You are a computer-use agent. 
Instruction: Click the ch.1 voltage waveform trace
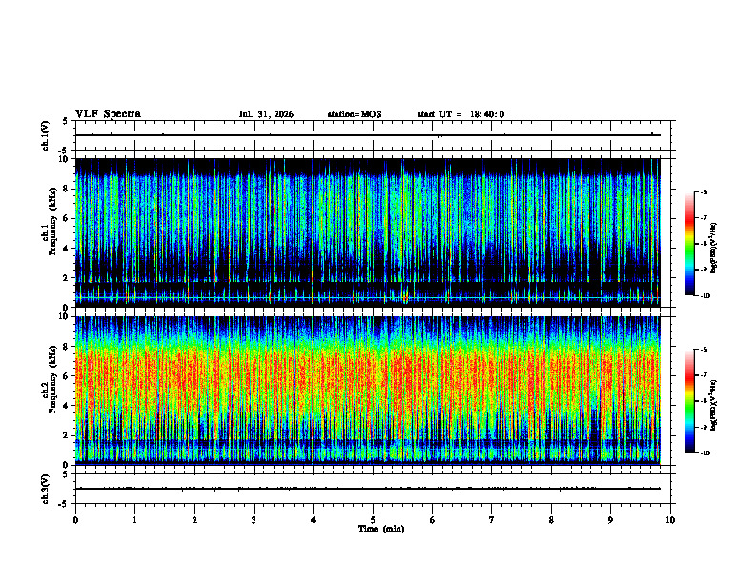(x=368, y=135)
